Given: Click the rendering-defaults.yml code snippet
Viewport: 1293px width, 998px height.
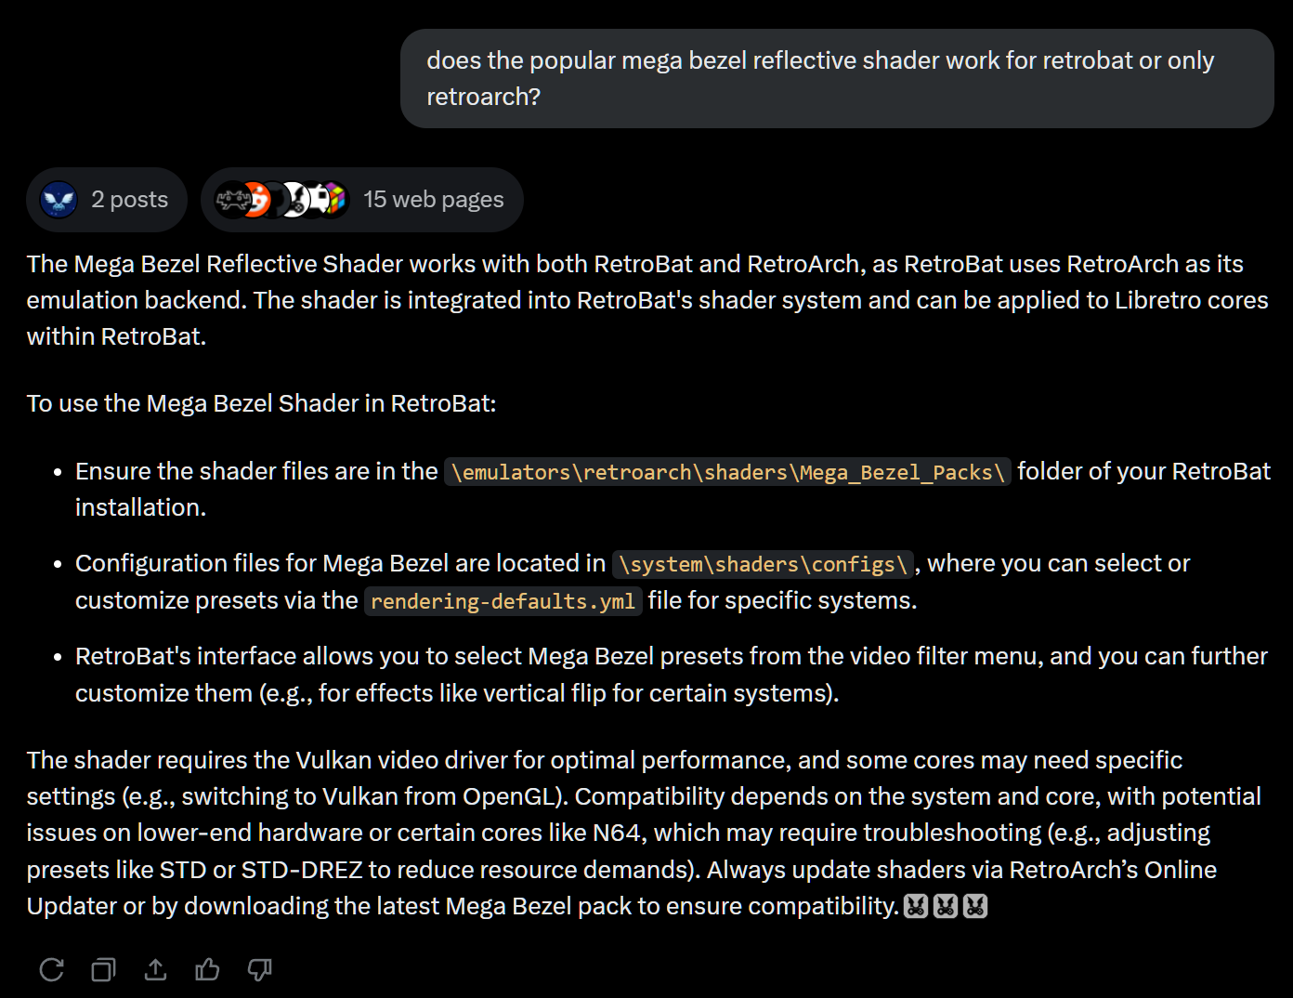Looking at the screenshot, I should [x=503, y=601].
